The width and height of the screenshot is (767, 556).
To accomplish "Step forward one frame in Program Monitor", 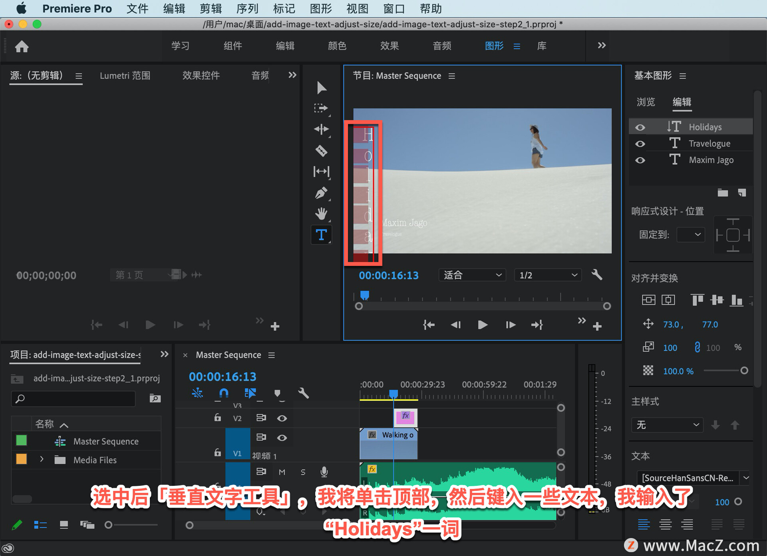I will tap(510, 325).
